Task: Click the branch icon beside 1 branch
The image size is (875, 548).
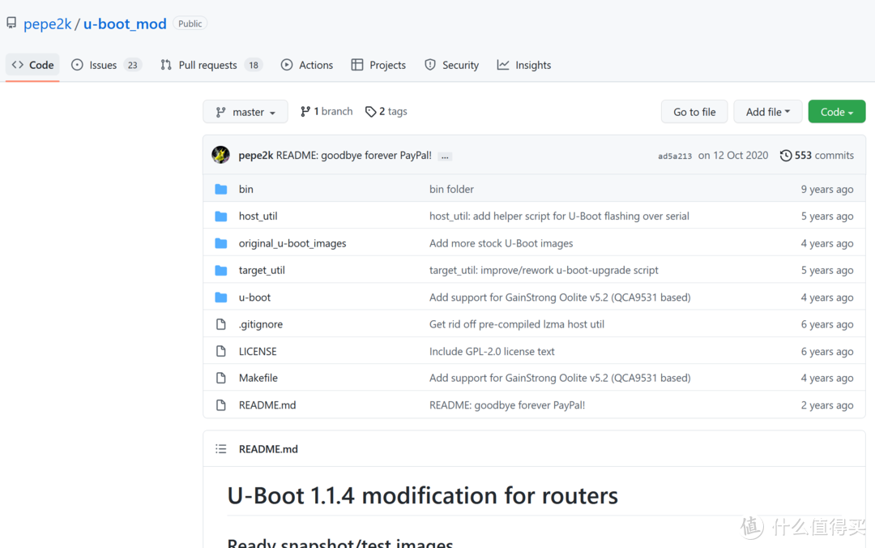Action: 305,112
